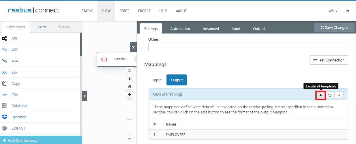Screen dimensions: 356x144
Task: Click the logout icon in header
Action: pyautogui.click(x=348, y=11)
